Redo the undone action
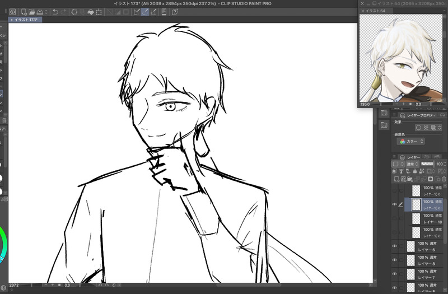Viewport: 448px width, 294px height. pos(64,12)
